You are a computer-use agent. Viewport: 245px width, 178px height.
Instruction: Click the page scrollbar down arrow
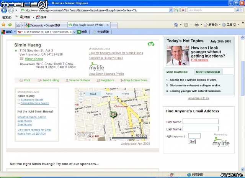242,169
